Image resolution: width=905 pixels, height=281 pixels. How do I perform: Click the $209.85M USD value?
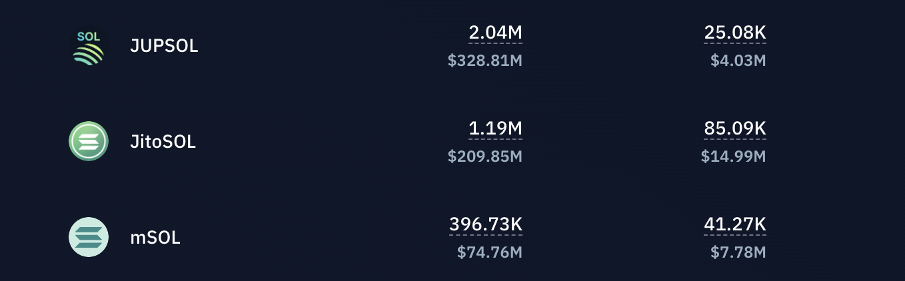tap(484, 157)
